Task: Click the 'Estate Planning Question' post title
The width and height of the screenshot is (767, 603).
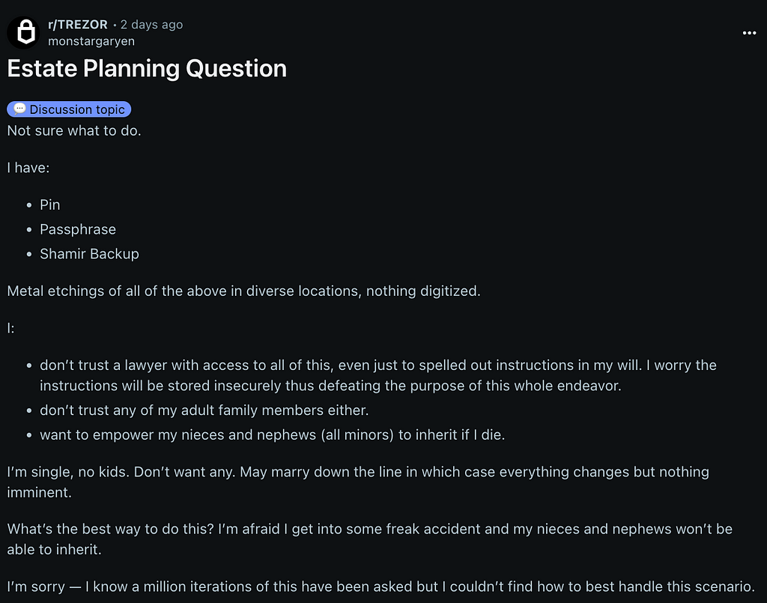Action: [147, 68]
